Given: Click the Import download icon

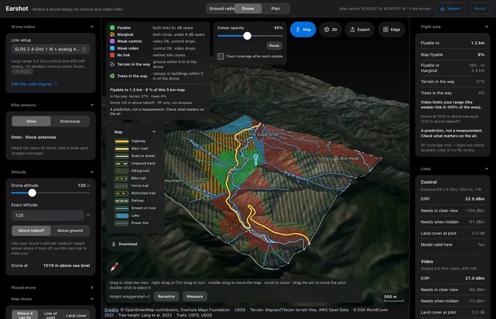Looking at the screenshot, I should [442, 9].
